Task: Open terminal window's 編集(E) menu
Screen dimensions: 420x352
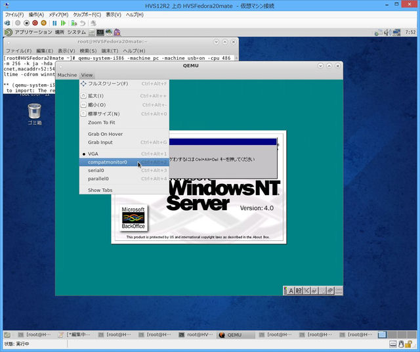Action: pos(45,51)
